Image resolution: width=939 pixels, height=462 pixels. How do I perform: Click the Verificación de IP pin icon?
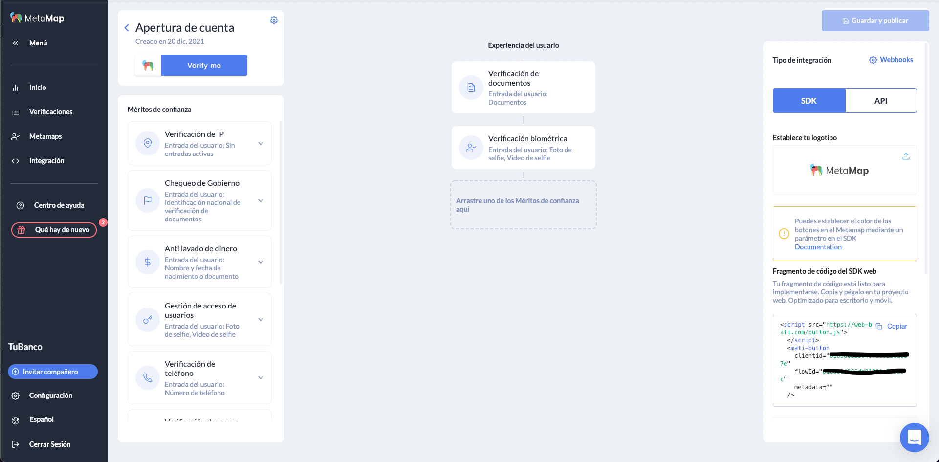pos(147,143)
